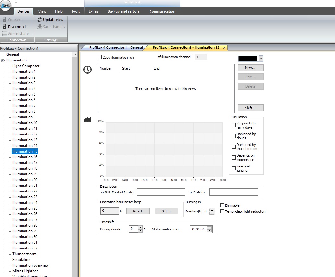Click the New... button
The width and height of the screenshot is (335, 277).
pyautogui.click(x=250, y=68)
